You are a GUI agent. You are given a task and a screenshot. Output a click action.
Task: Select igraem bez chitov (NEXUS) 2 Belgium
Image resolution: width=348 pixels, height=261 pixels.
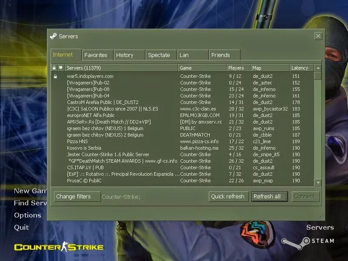pyautogui.click(x=182, y=135)
